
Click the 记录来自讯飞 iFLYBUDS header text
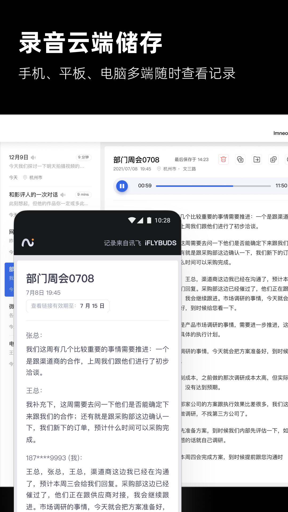tap(140, 243)
